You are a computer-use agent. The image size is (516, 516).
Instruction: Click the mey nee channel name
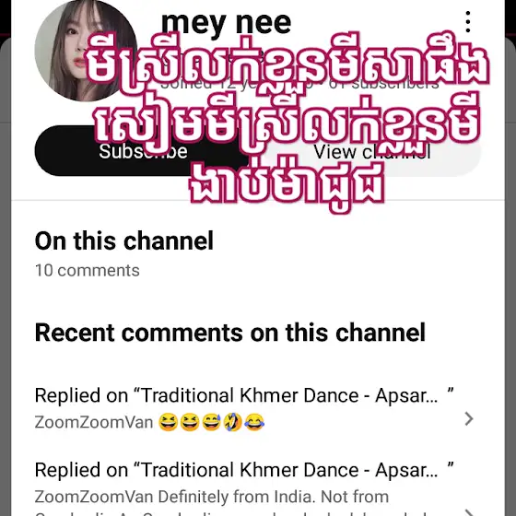tap(226, 22)
